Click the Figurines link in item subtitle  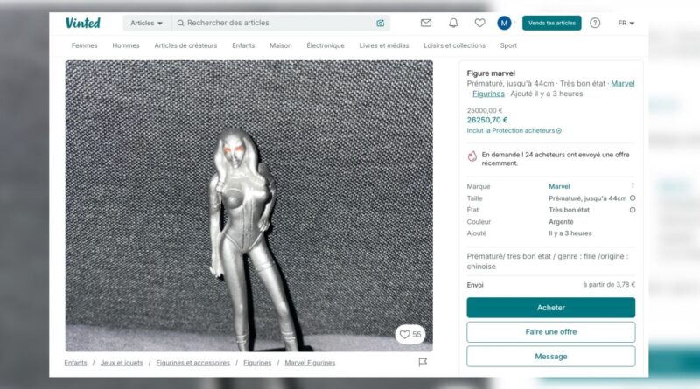point(488,94)
